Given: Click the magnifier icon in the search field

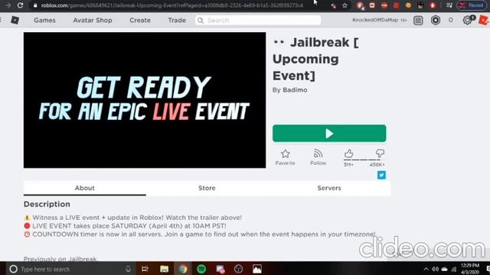Looking at the screenshot, I should (201, 21).
